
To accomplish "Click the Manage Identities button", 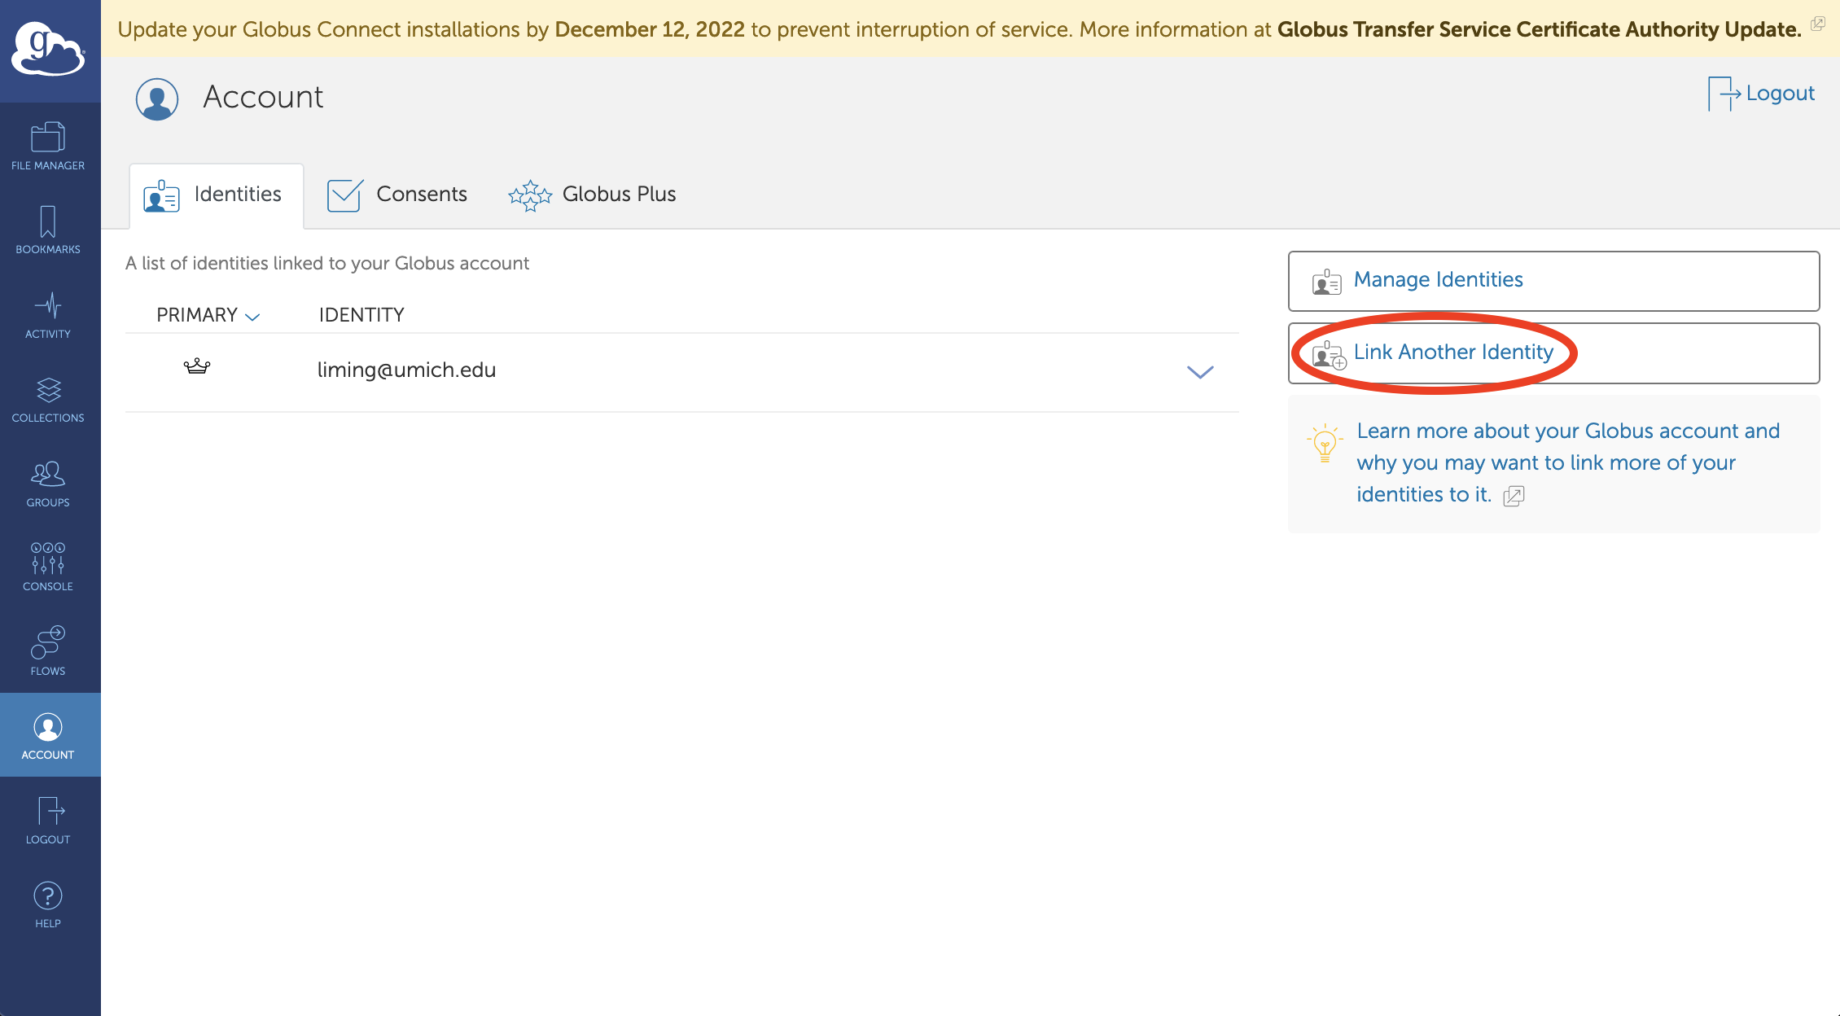I will click(1553, 281).
